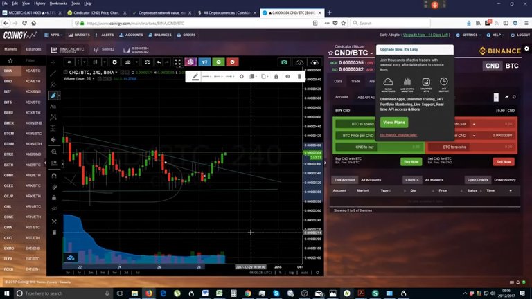This screenshot has width=532, height=299.
Task: Open Help dropdown in header
Action: 495,35
